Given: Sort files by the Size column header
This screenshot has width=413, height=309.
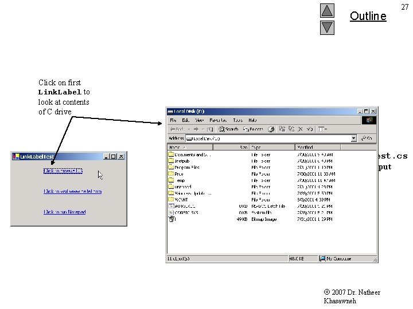Looking at the screenshot, I should [x=231, y=147].
